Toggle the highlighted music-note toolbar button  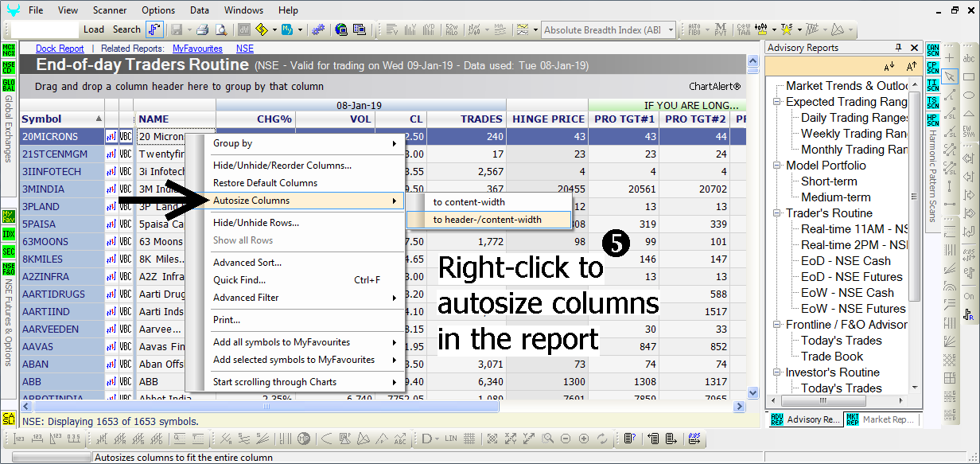[x=154, y=29]
